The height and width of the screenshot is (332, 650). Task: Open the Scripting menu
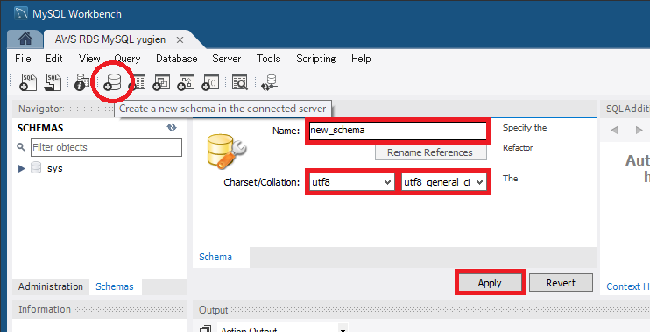[316, 59]
